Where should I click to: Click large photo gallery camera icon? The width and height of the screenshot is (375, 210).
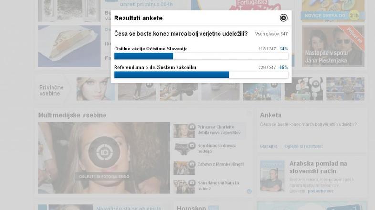[104, 152]
